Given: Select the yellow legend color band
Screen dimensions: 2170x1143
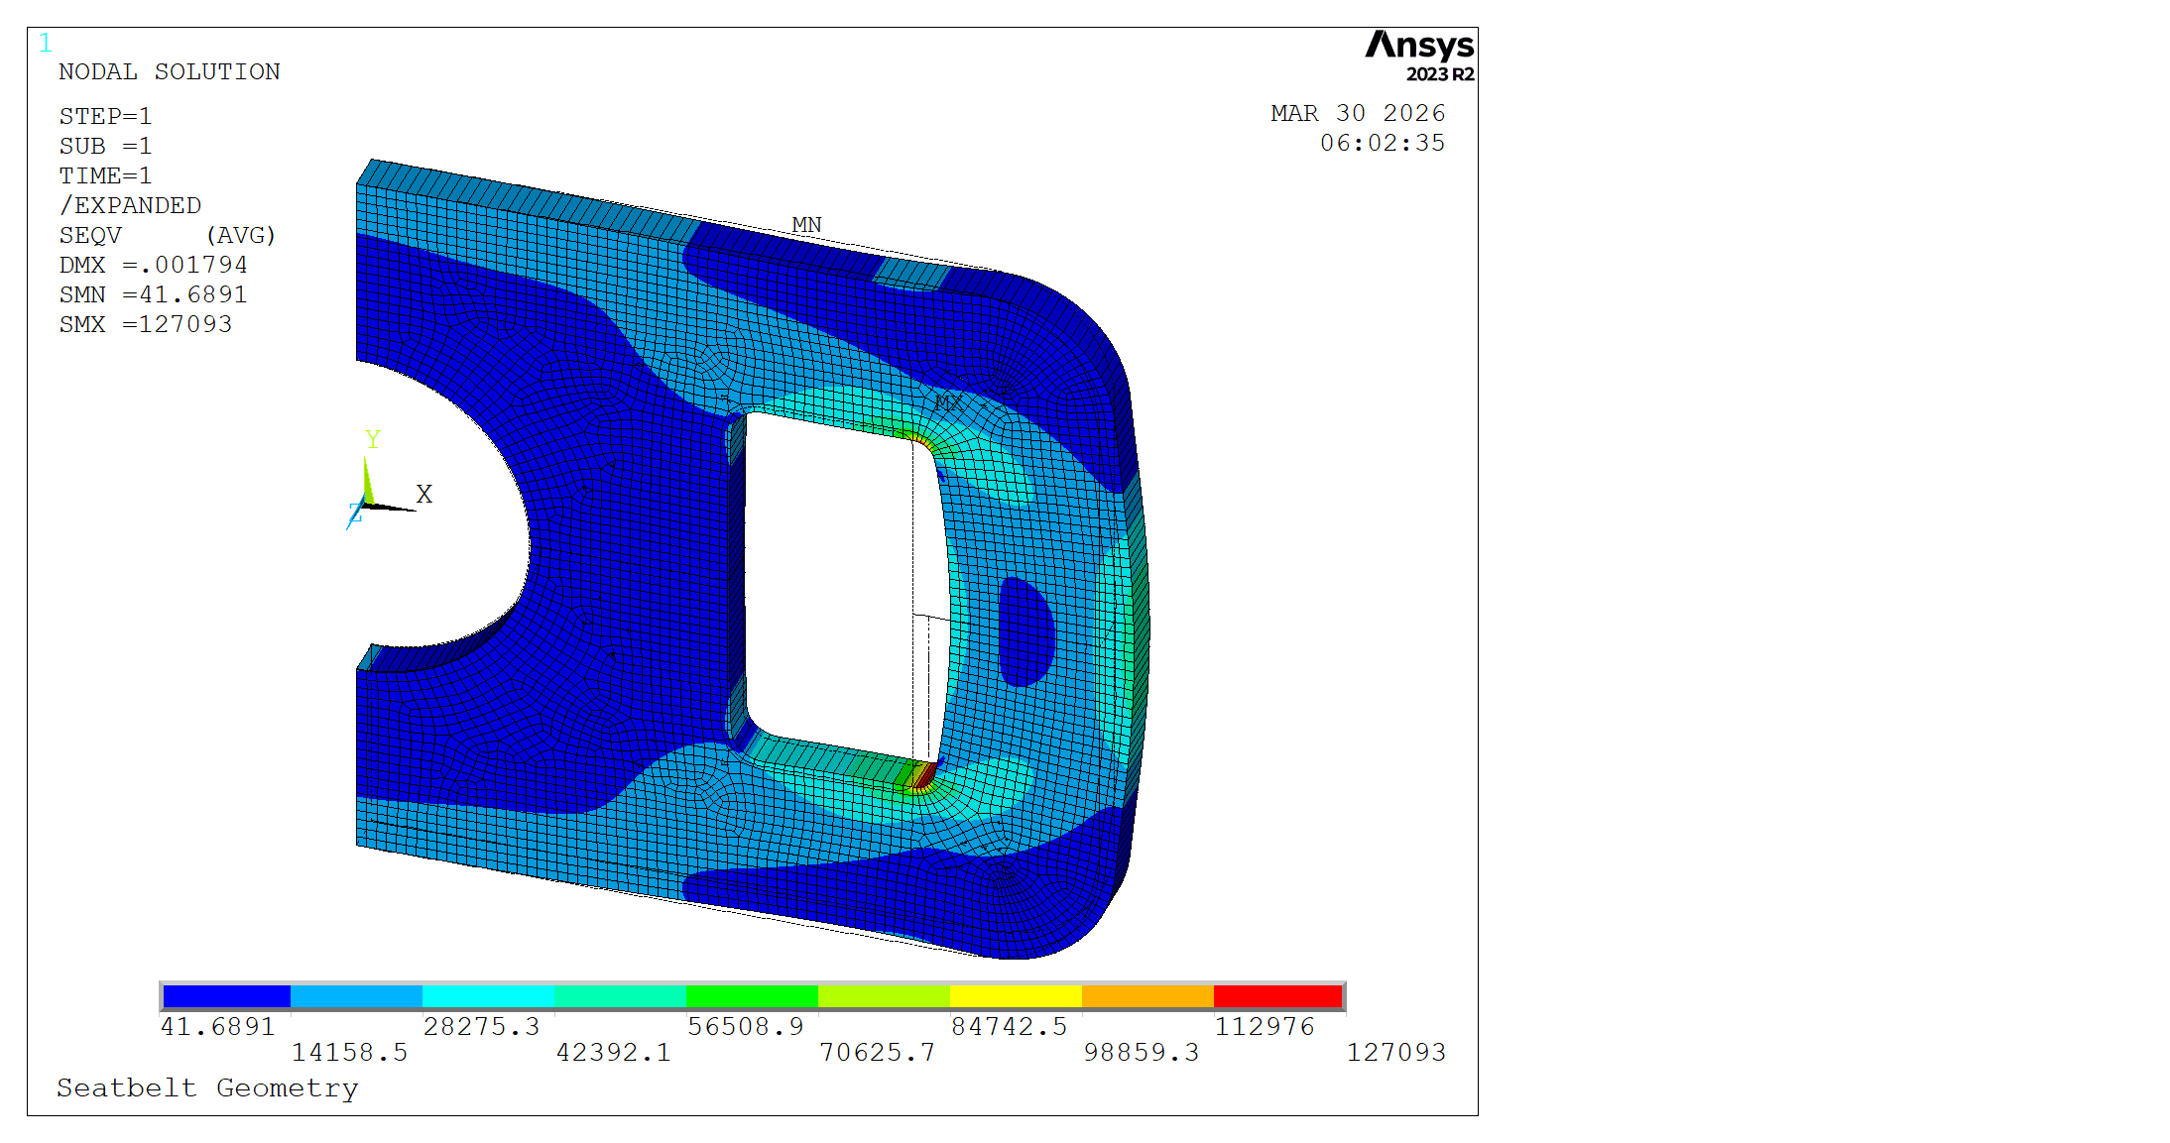Looking at the screenshot, I should pyautogui.click(x=1015, y=995).
